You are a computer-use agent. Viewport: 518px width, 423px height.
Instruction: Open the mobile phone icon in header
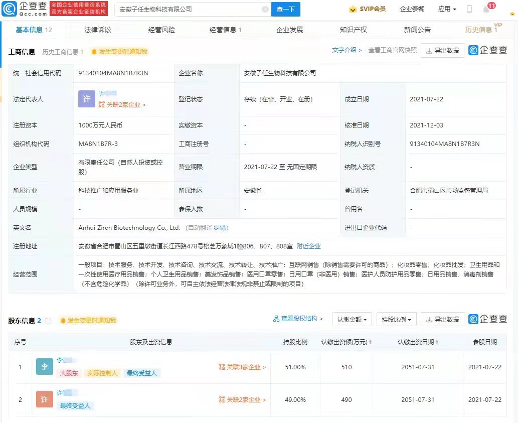[x=469, y=9]
